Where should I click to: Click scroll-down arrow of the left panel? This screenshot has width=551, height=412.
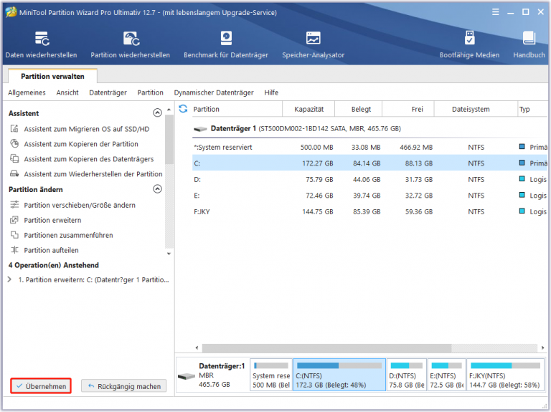(169, 253)
